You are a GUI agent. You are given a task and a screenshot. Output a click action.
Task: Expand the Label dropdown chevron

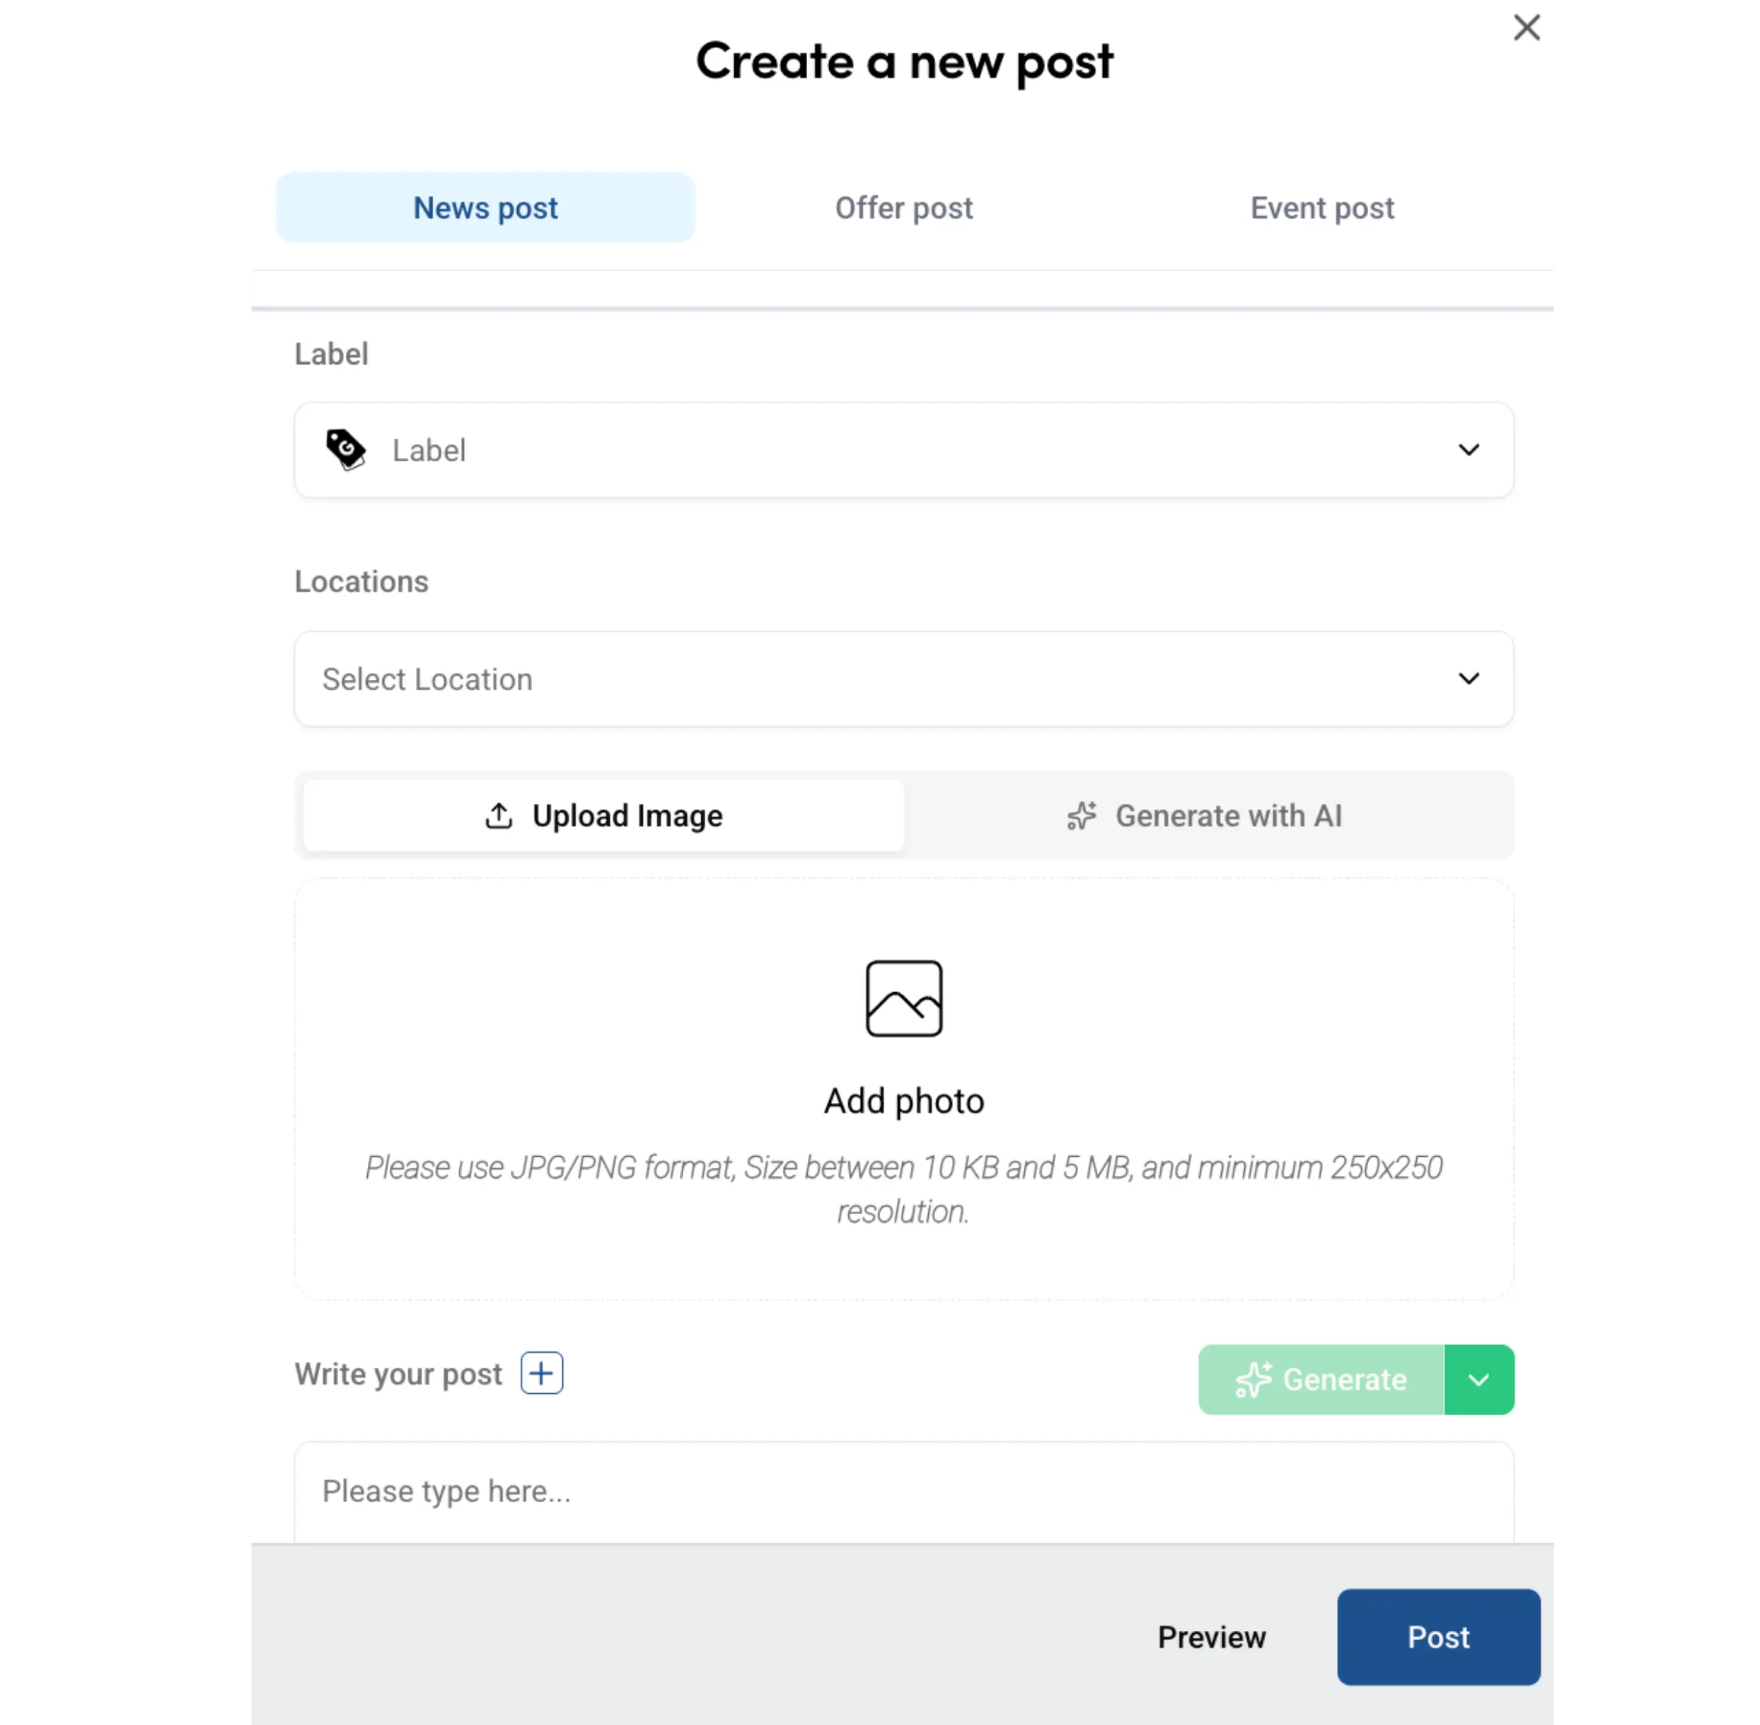tap(1469, 450)
